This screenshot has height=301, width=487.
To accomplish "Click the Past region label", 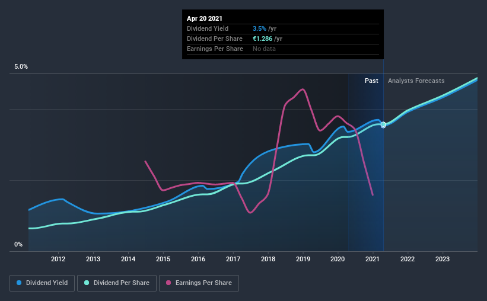I will pyautogui.click(x=371, y=81).
